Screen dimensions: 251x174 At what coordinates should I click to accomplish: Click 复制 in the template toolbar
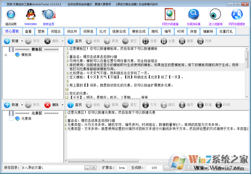(x=111, y=41)
